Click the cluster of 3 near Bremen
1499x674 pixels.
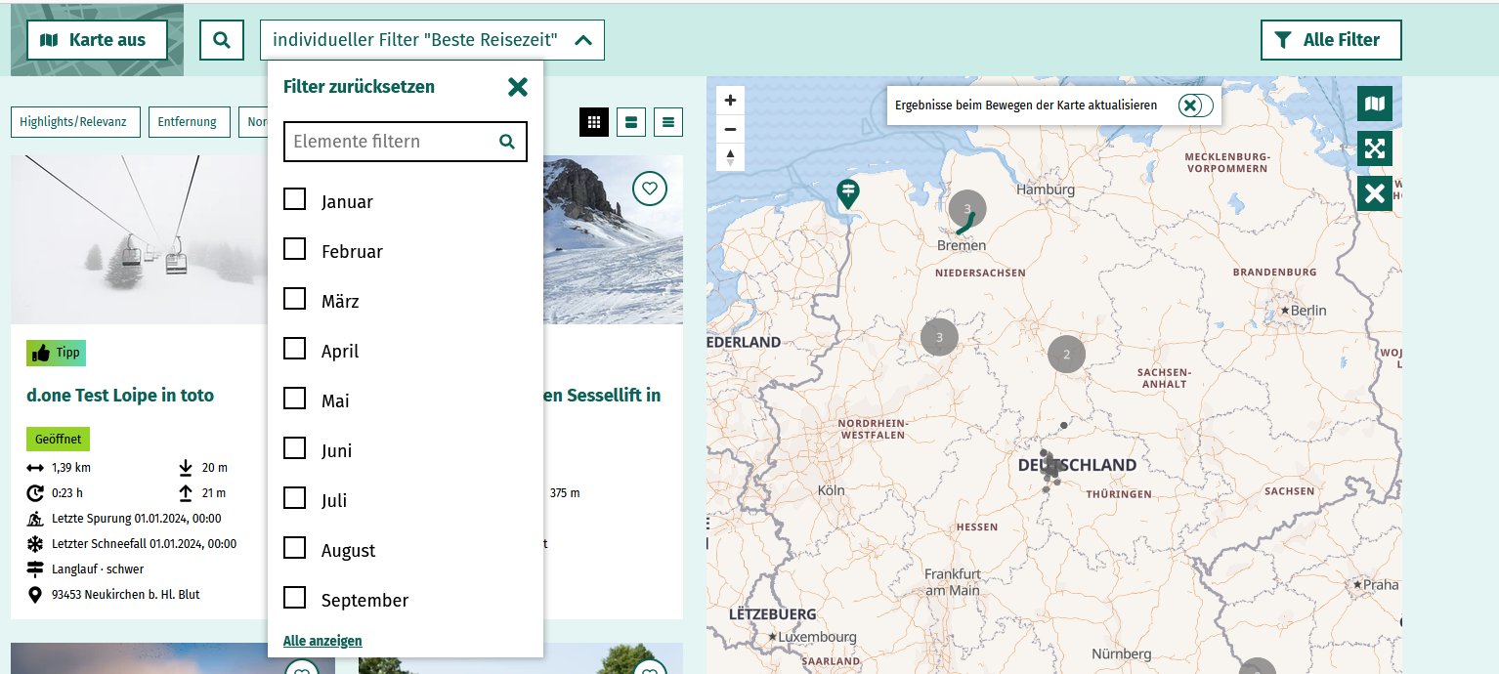pyautogui.click(x=967, y=209)
